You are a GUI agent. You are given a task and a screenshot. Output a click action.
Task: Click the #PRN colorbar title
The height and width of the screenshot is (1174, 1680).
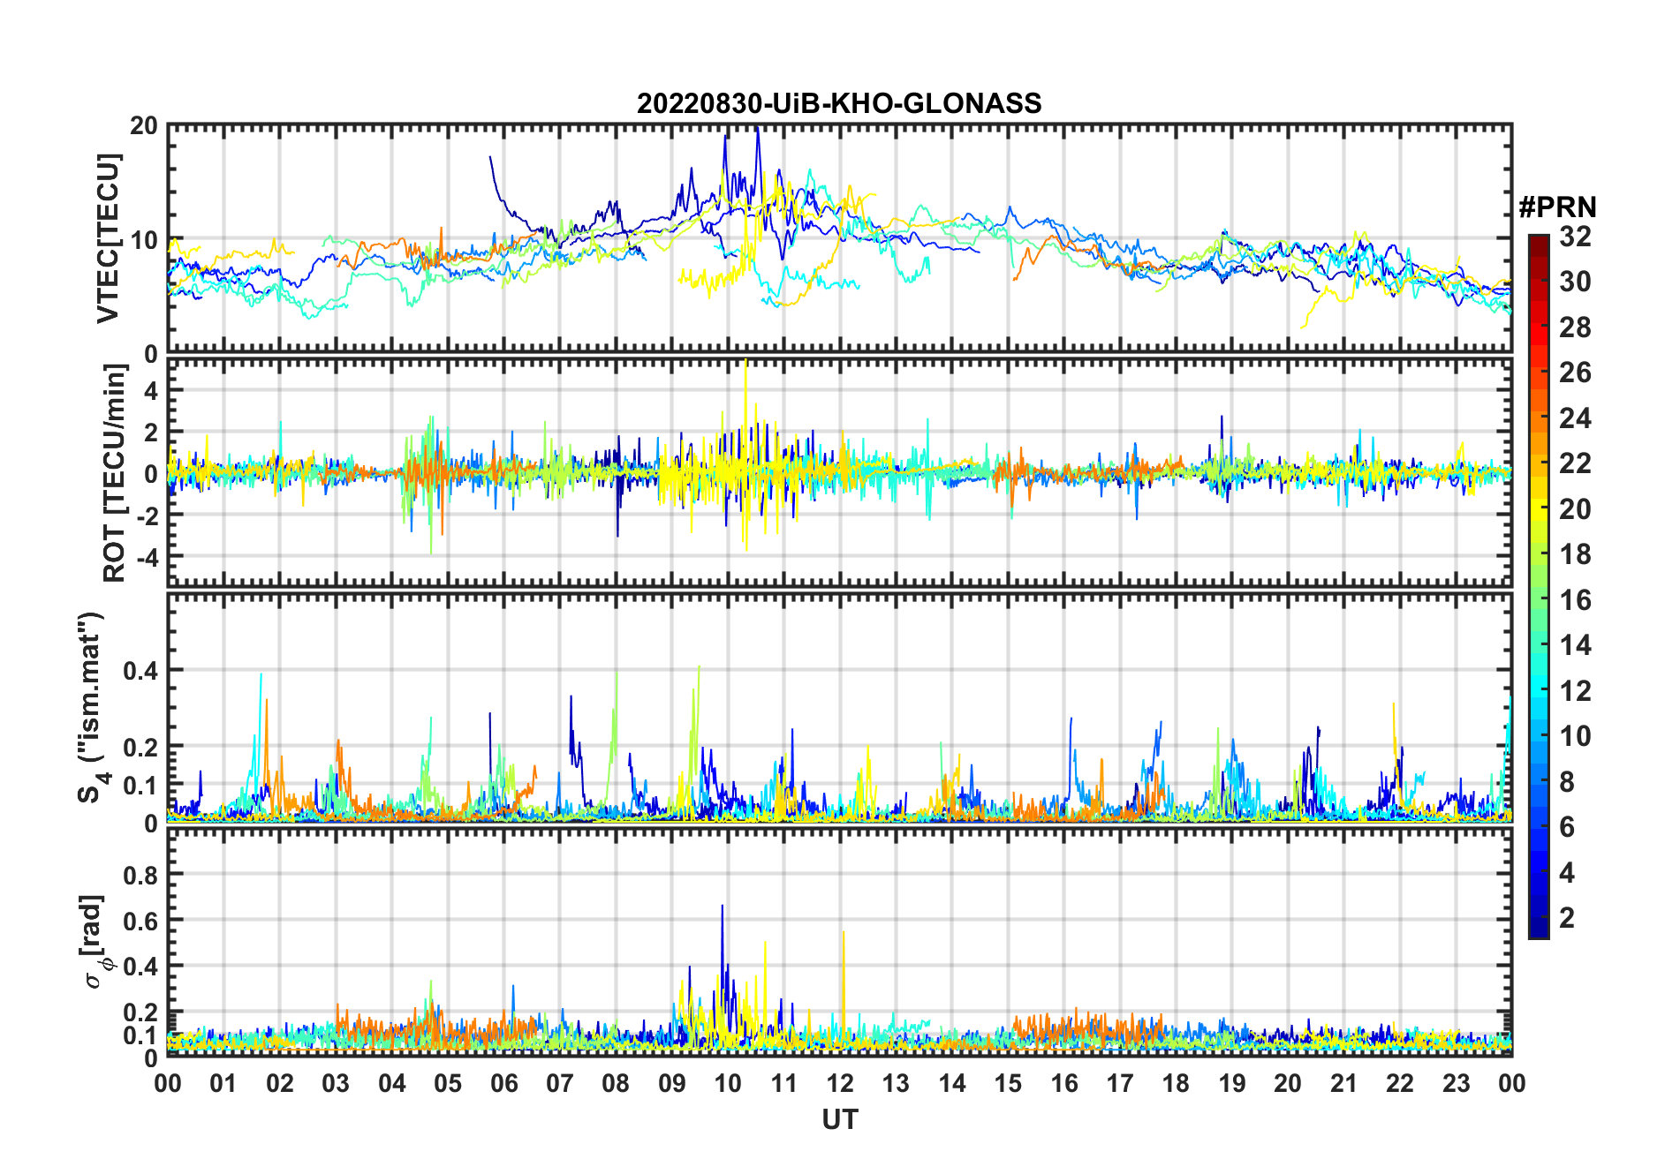(1557, 207)
